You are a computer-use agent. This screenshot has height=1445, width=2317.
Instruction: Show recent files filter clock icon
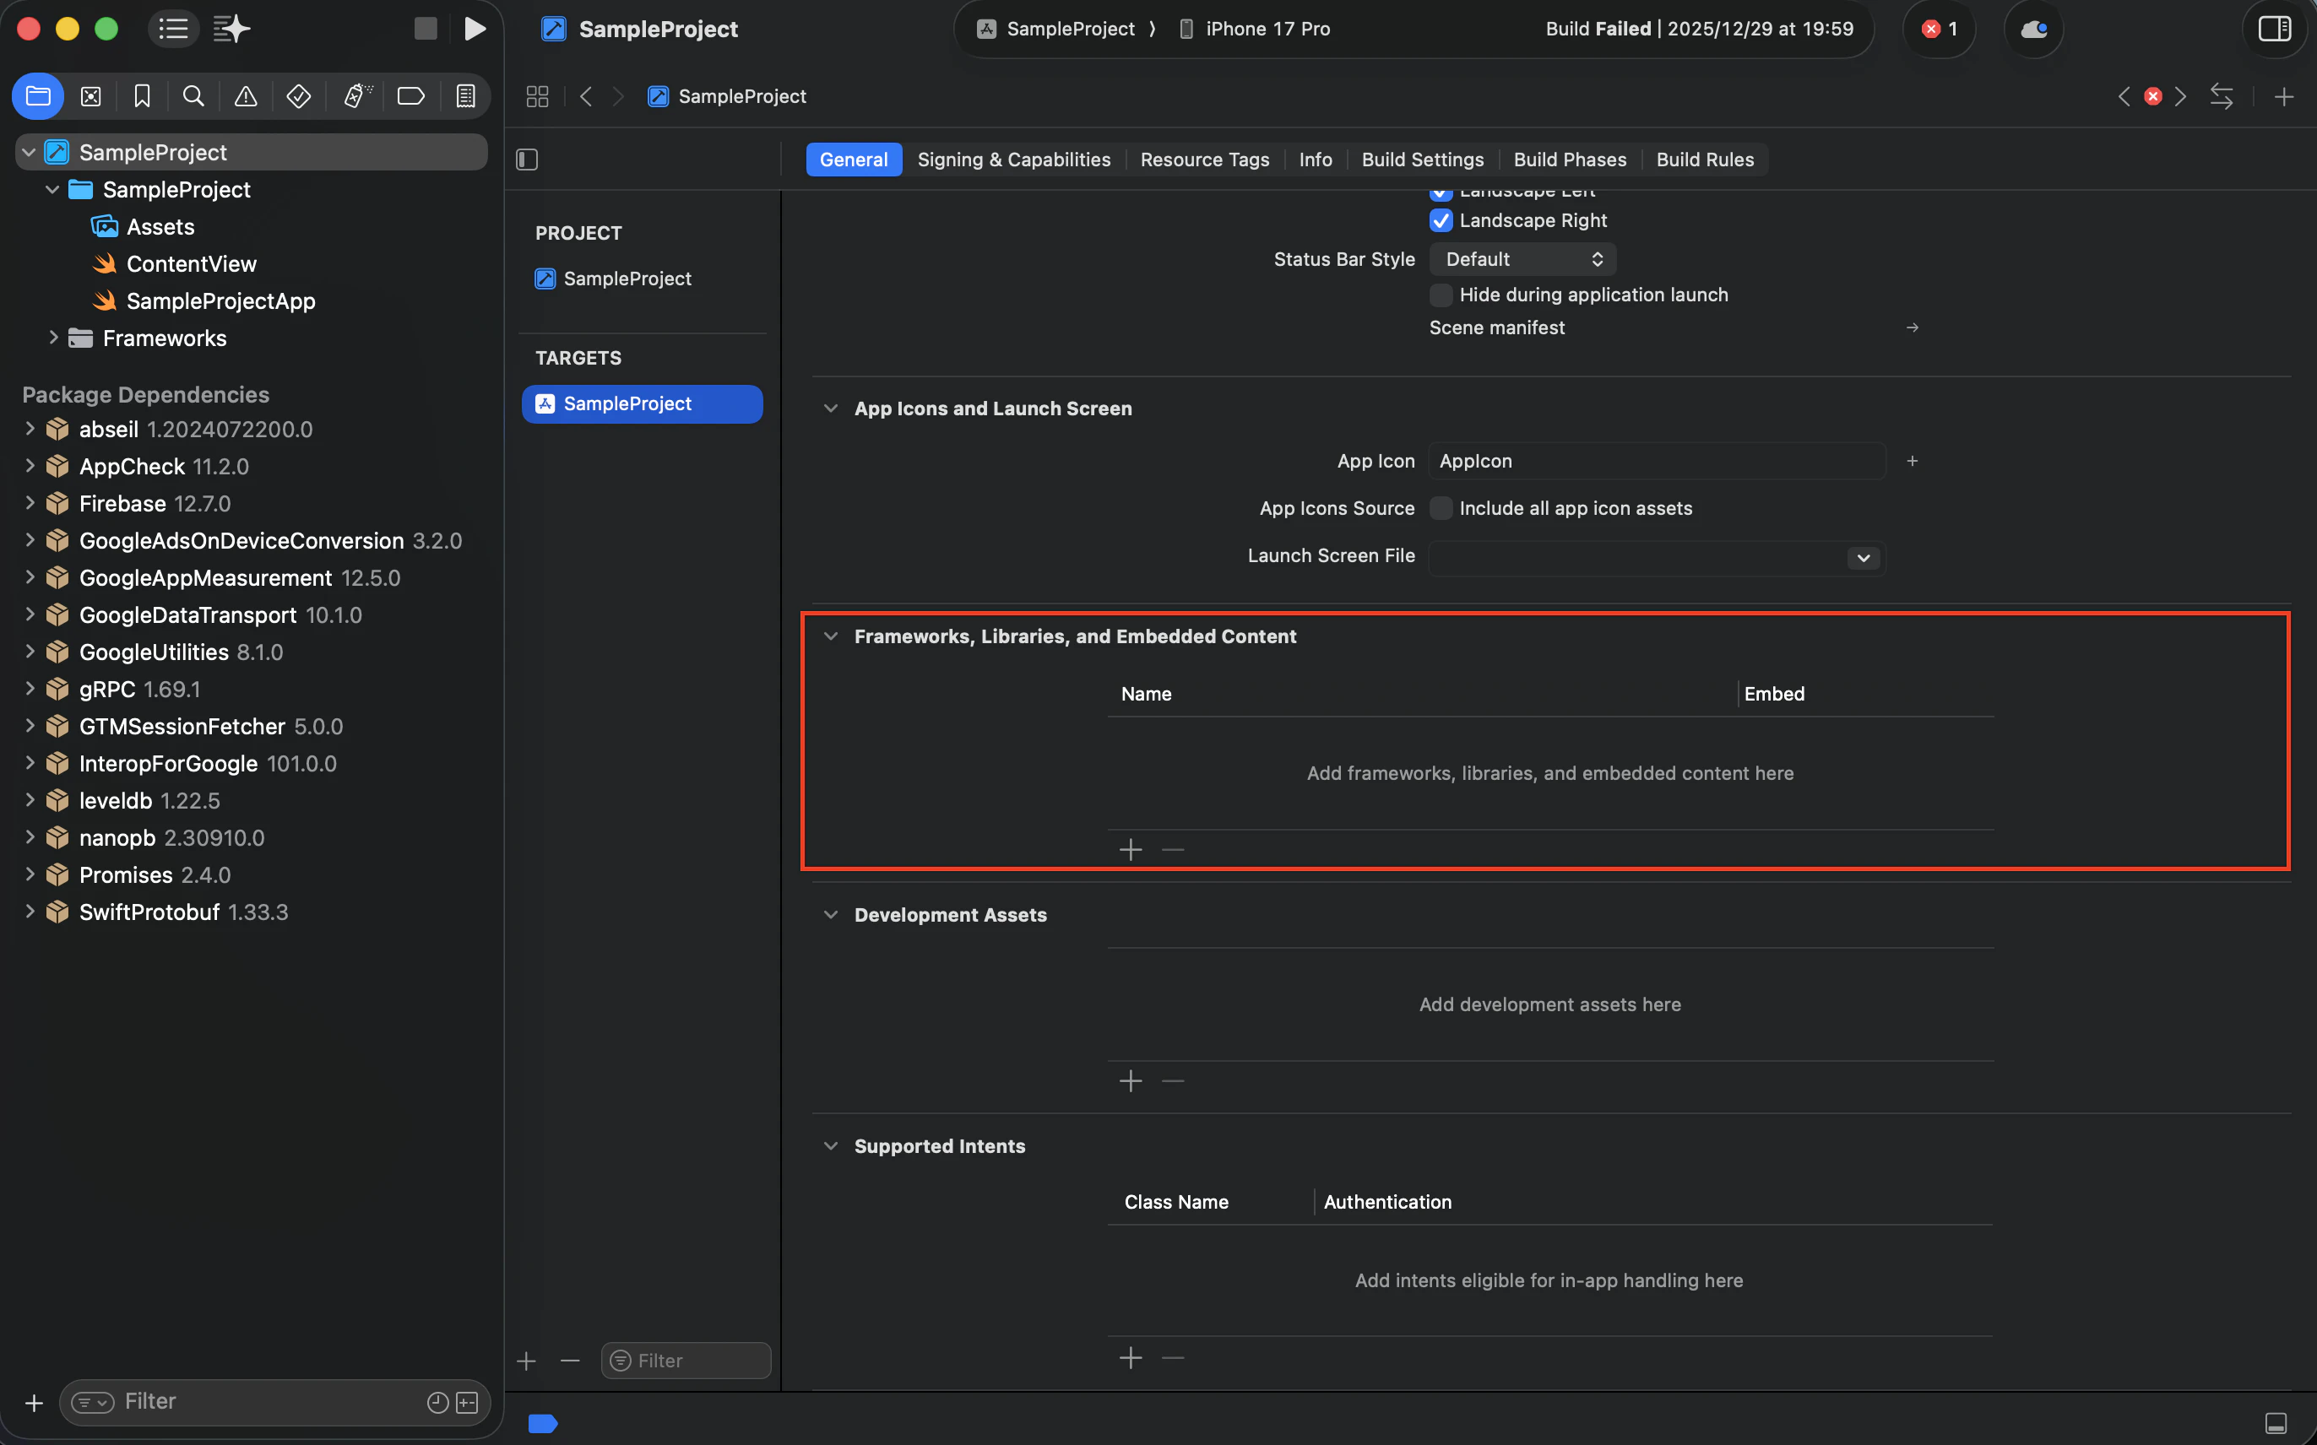(x=437, y=1402)
